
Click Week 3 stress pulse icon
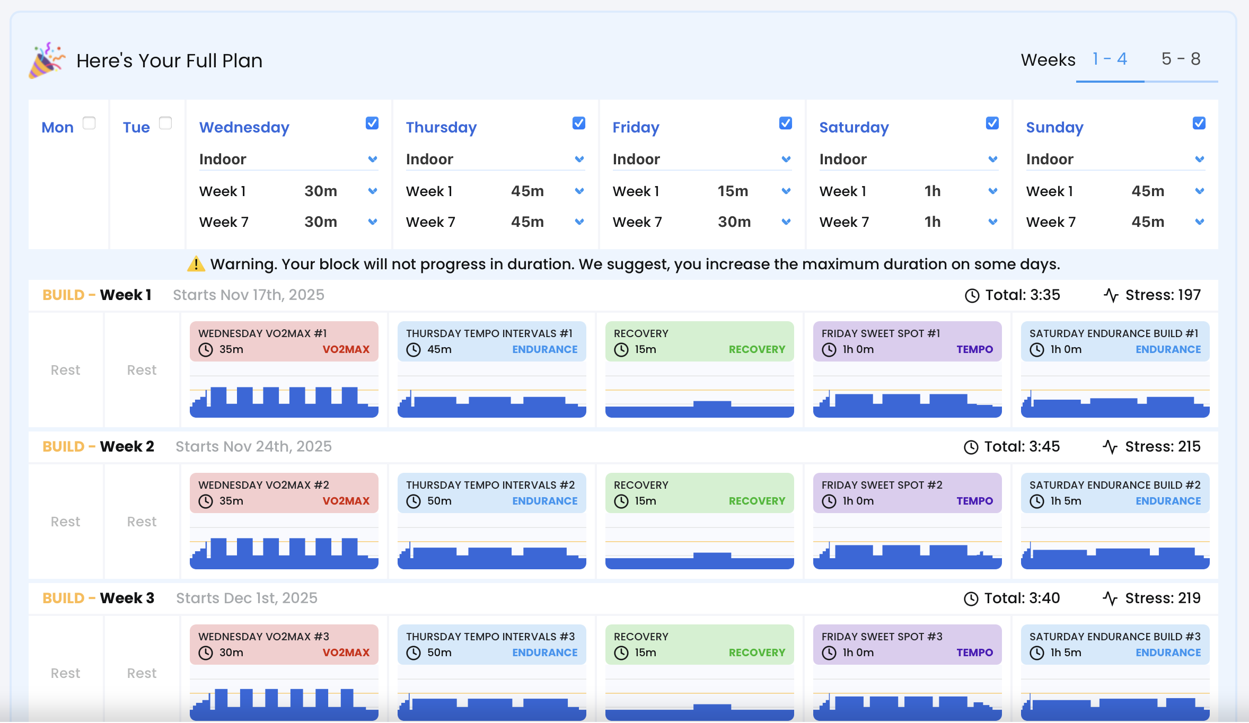pyautogui.click(x=1110, y=598)
